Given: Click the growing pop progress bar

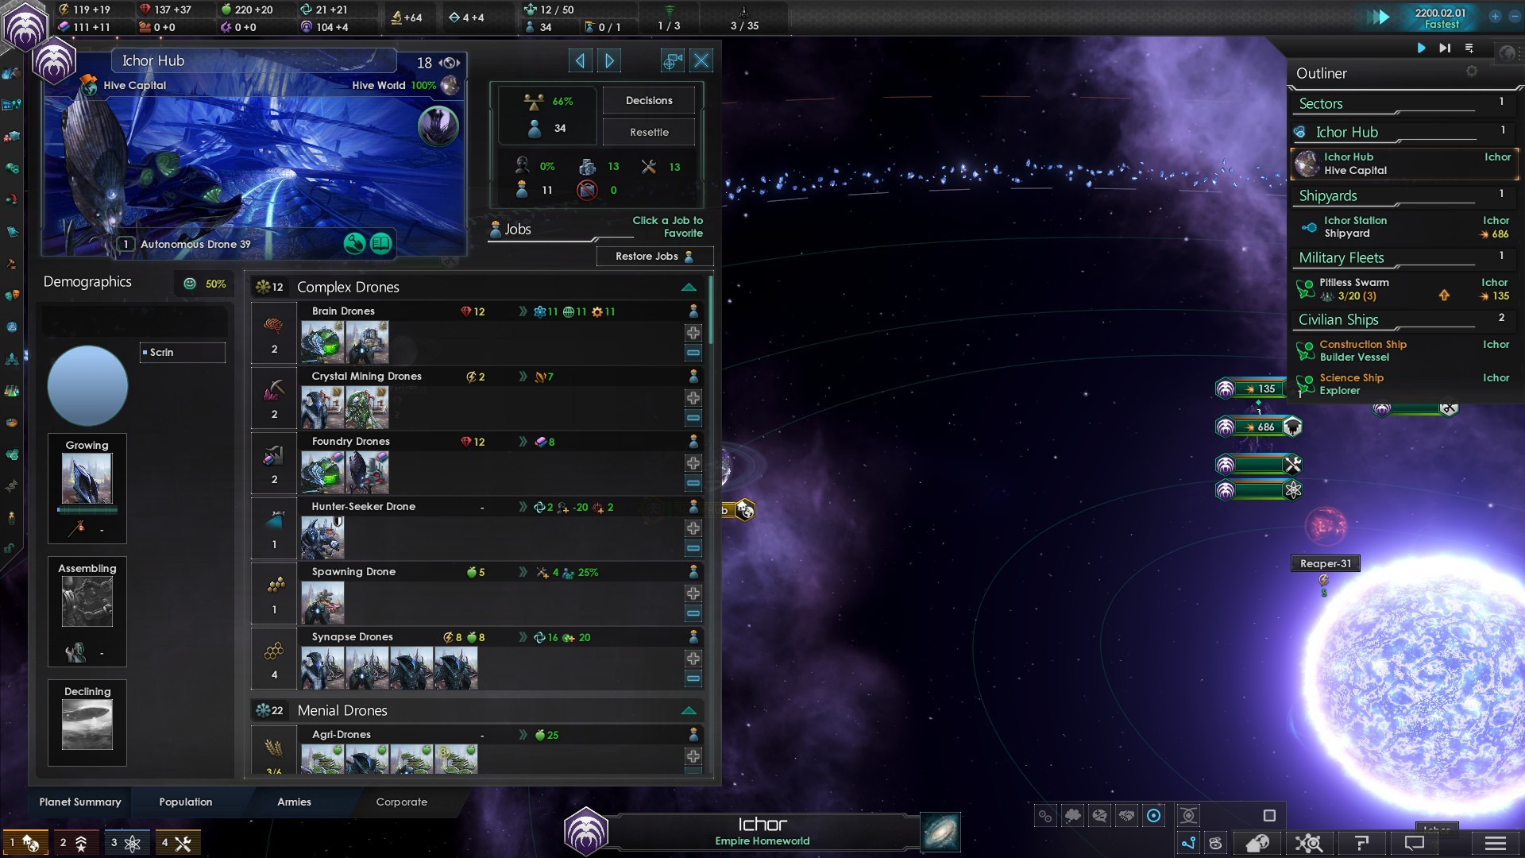Looking at the screenshot, I should 87,510.
